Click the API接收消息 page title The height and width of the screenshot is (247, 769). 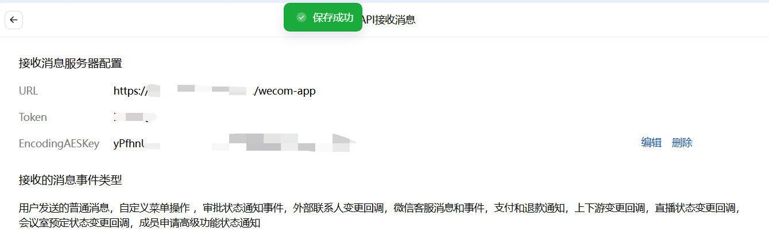point(387,19)
